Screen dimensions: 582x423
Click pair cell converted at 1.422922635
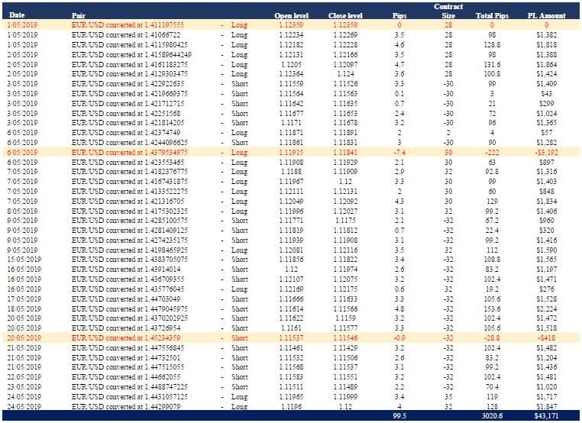click(x=128, y=84)
